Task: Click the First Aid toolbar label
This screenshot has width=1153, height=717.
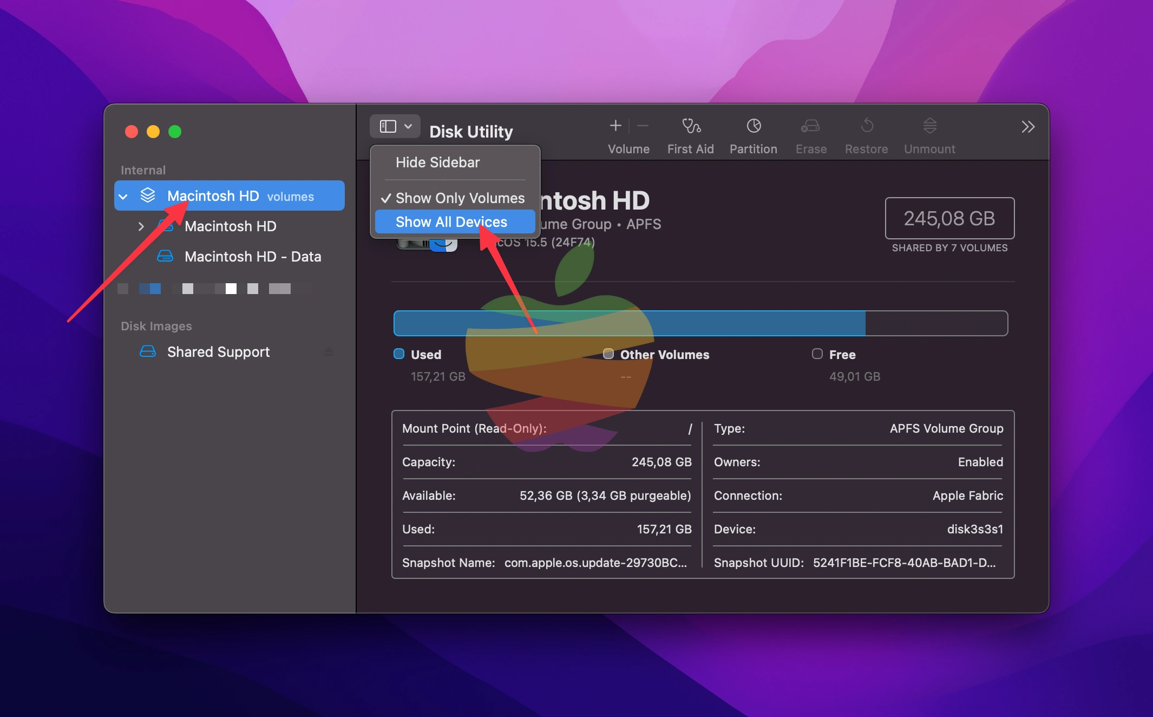Action: point(690,149)
